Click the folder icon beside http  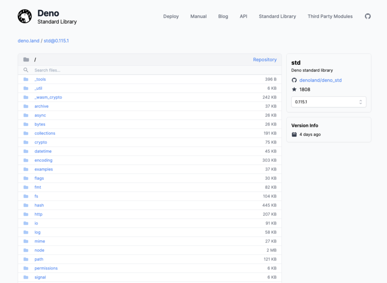click(x=26, y=214)
